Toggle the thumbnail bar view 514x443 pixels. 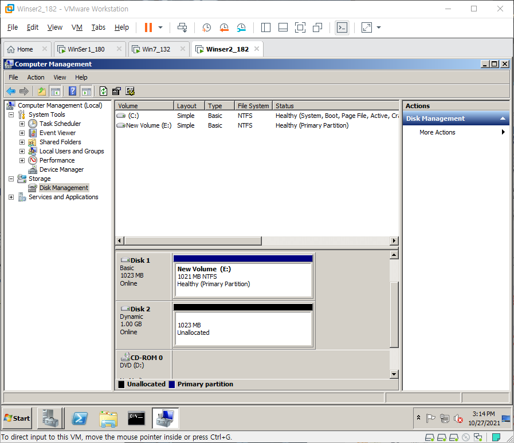pos(283,27)
